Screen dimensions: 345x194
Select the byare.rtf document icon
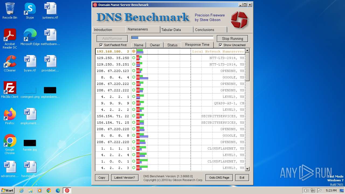[30, 64]
